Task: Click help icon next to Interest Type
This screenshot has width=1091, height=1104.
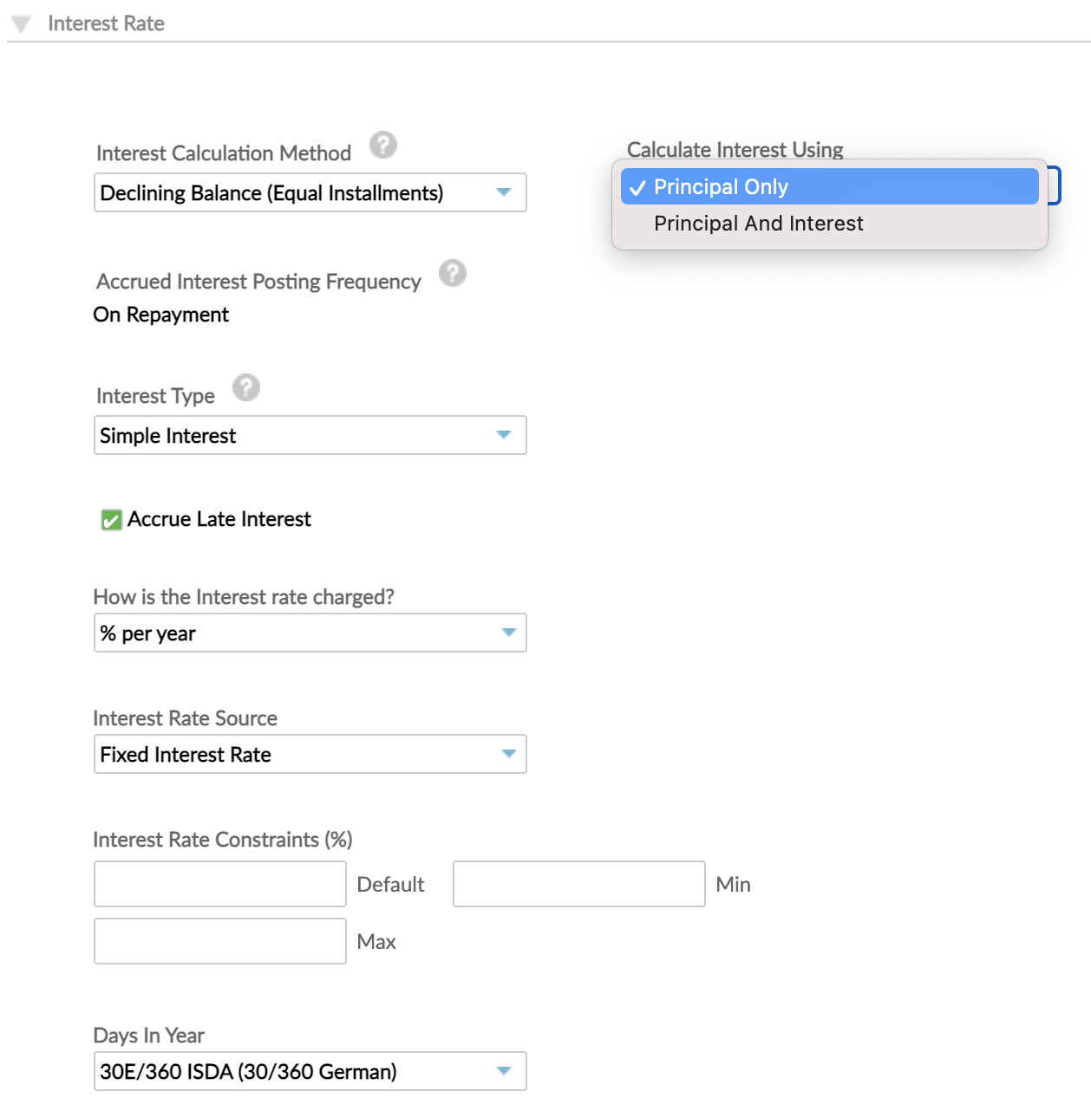Action: click(x=245, y=388)
